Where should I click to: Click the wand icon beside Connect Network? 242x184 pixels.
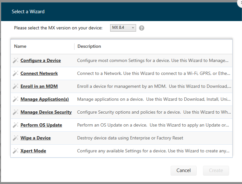point(15,73)
